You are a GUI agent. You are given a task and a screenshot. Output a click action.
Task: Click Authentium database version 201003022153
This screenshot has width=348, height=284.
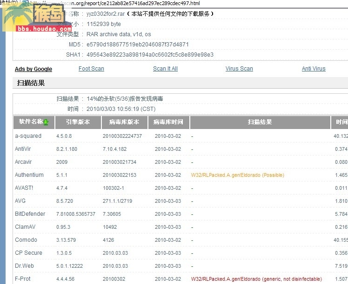coord(120,175)
